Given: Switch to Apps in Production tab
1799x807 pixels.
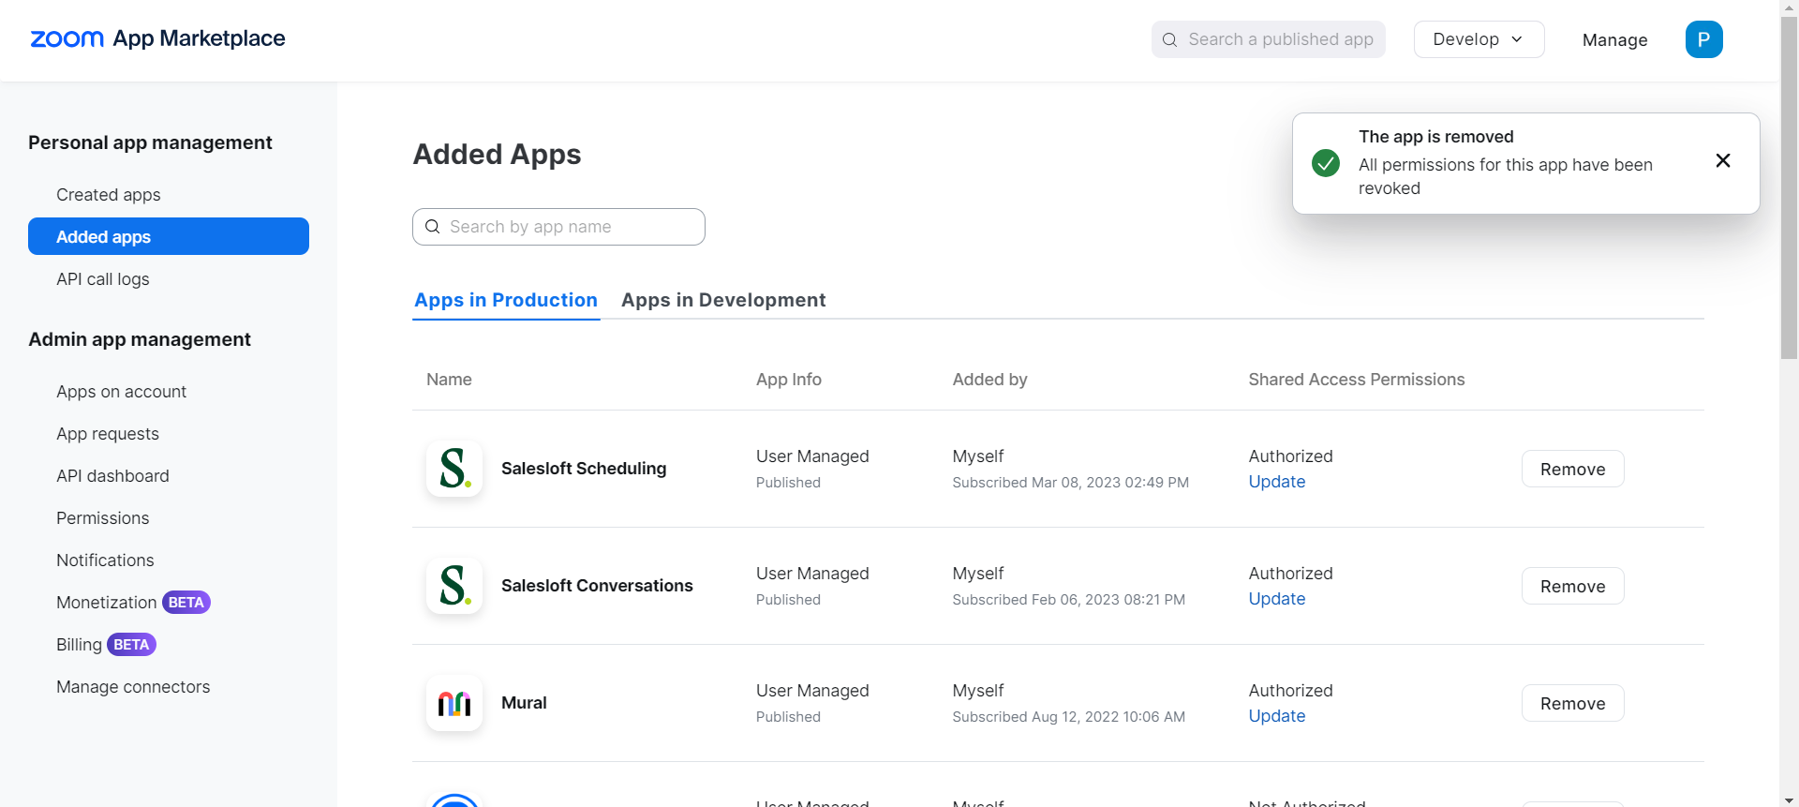Looking at the screenshot, I should 506,300.
